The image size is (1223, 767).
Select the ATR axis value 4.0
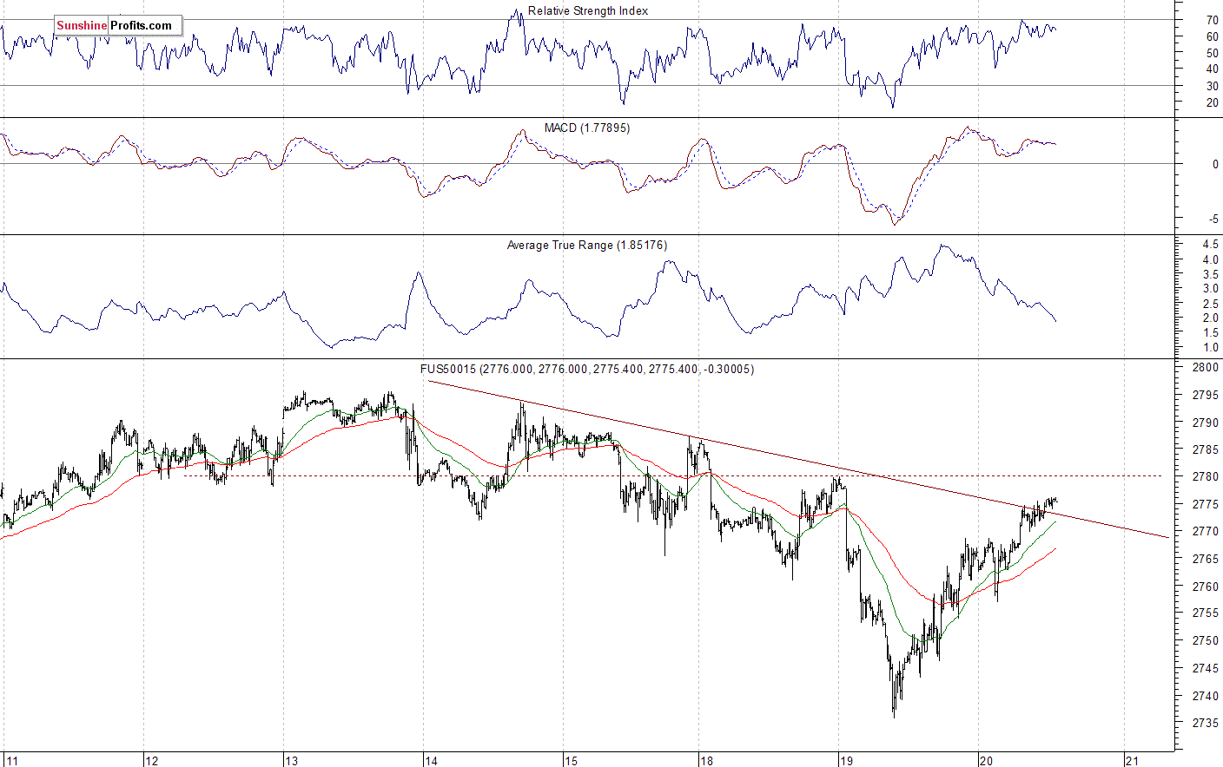tap(1210, 259)
